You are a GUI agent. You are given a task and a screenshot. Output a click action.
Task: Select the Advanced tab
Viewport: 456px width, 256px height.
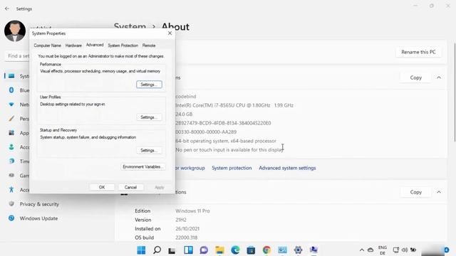pyautogui.click(x=95, y=45)
